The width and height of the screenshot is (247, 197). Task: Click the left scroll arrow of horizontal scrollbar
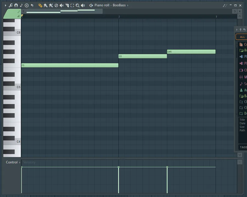coord(24,11)
